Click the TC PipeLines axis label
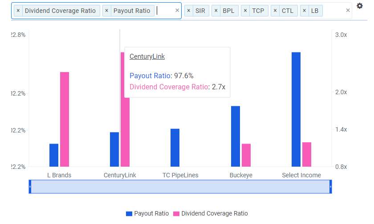The image size is (374, 224). (x=180, y=175)
